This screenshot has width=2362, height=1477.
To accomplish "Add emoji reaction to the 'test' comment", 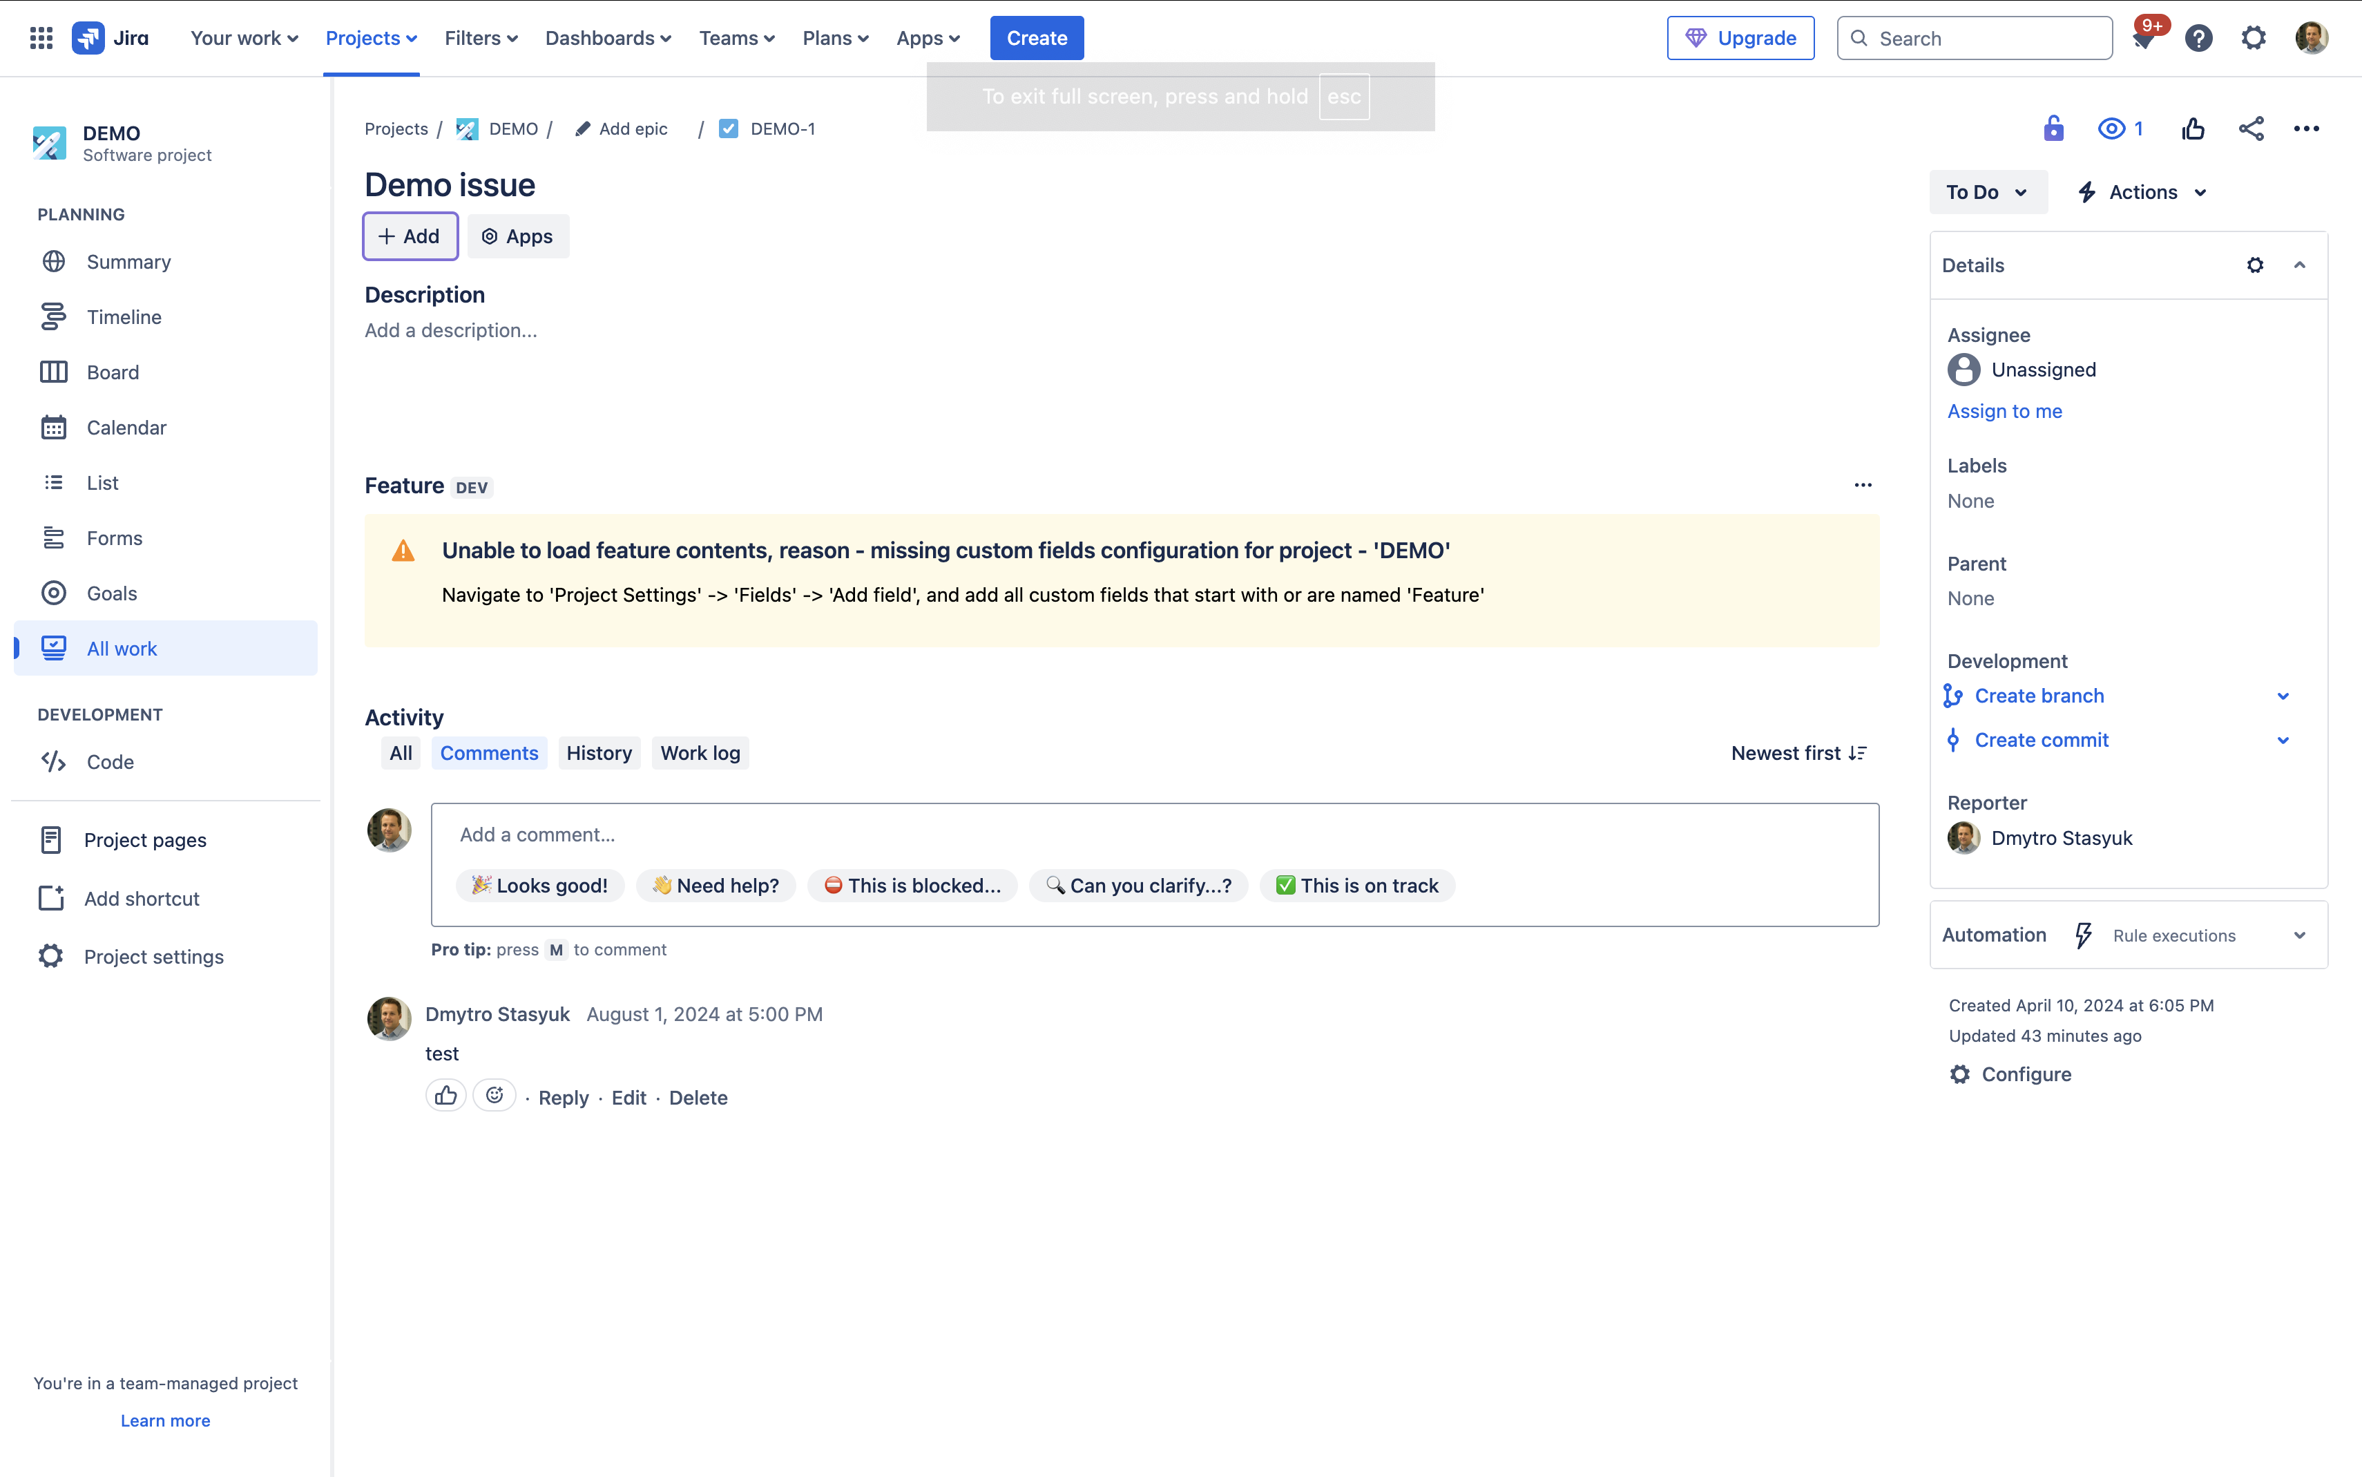I will click(x=495, y=1096).
